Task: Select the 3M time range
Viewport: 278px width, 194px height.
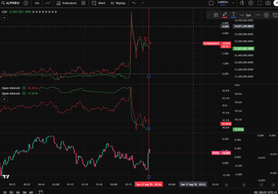Action: (24, 192)
